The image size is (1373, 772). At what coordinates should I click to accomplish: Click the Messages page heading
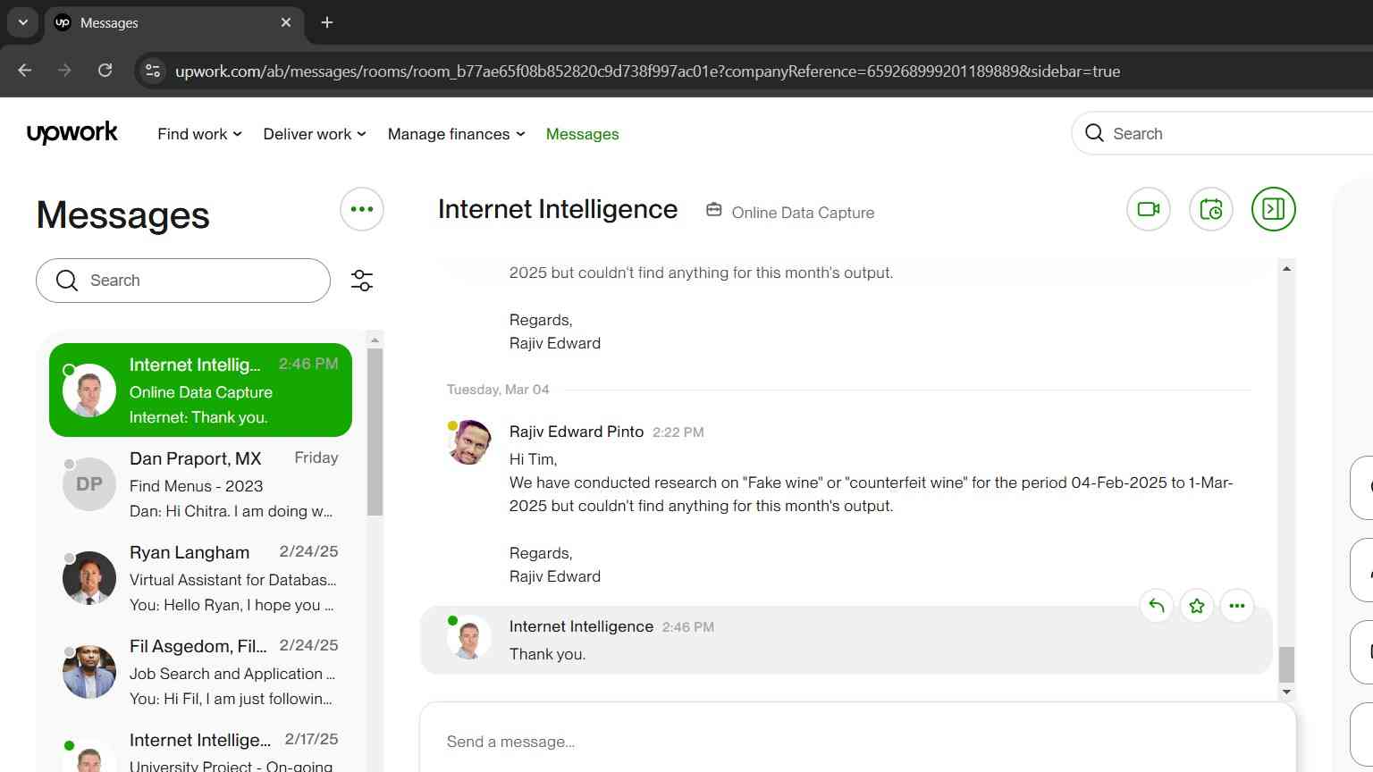coord(123,215)
